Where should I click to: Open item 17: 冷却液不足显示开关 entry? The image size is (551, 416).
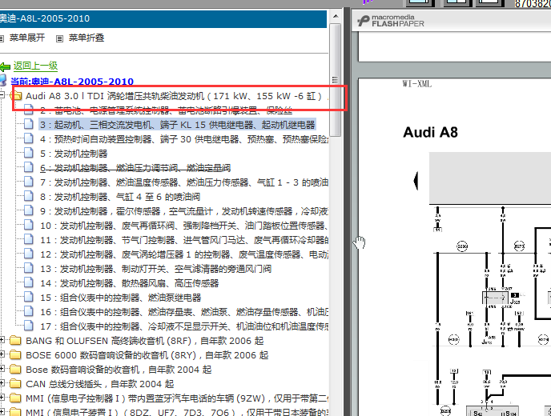pos(184,326)
